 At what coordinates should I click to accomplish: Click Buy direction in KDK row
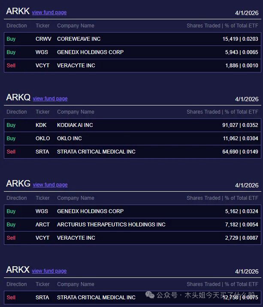coord(11,125)
